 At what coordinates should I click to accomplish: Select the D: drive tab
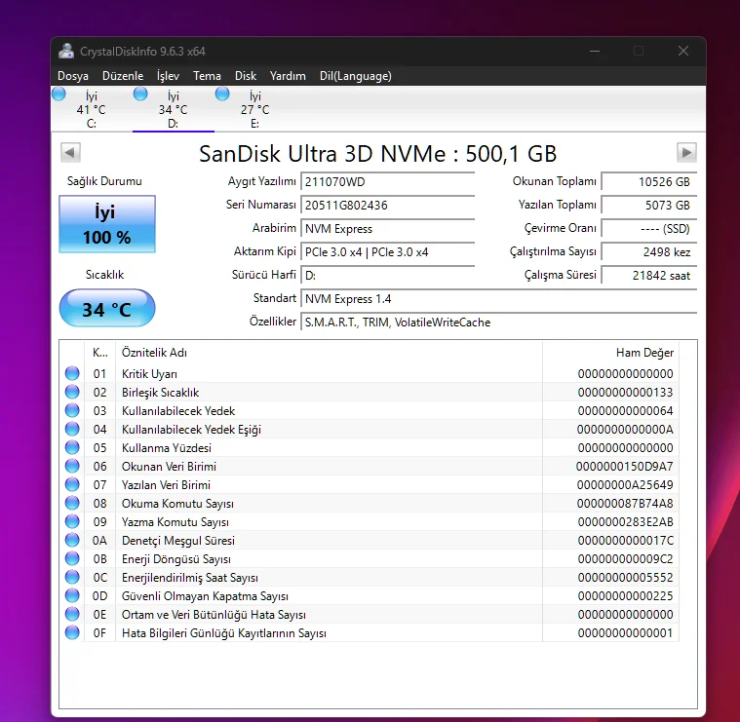click(174, 109)
